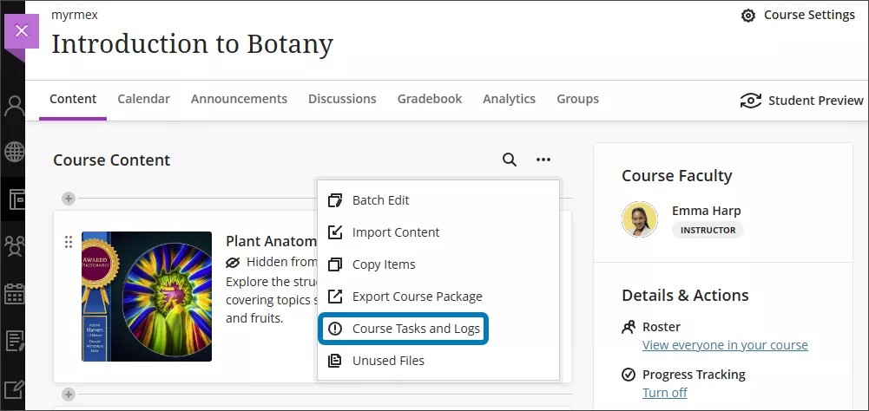Click the groups people icon in sidebar
869x411 pixels.
15,246
